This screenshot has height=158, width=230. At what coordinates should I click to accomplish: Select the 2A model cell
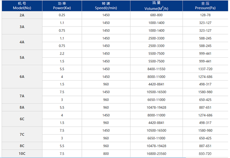click(22, 15)
